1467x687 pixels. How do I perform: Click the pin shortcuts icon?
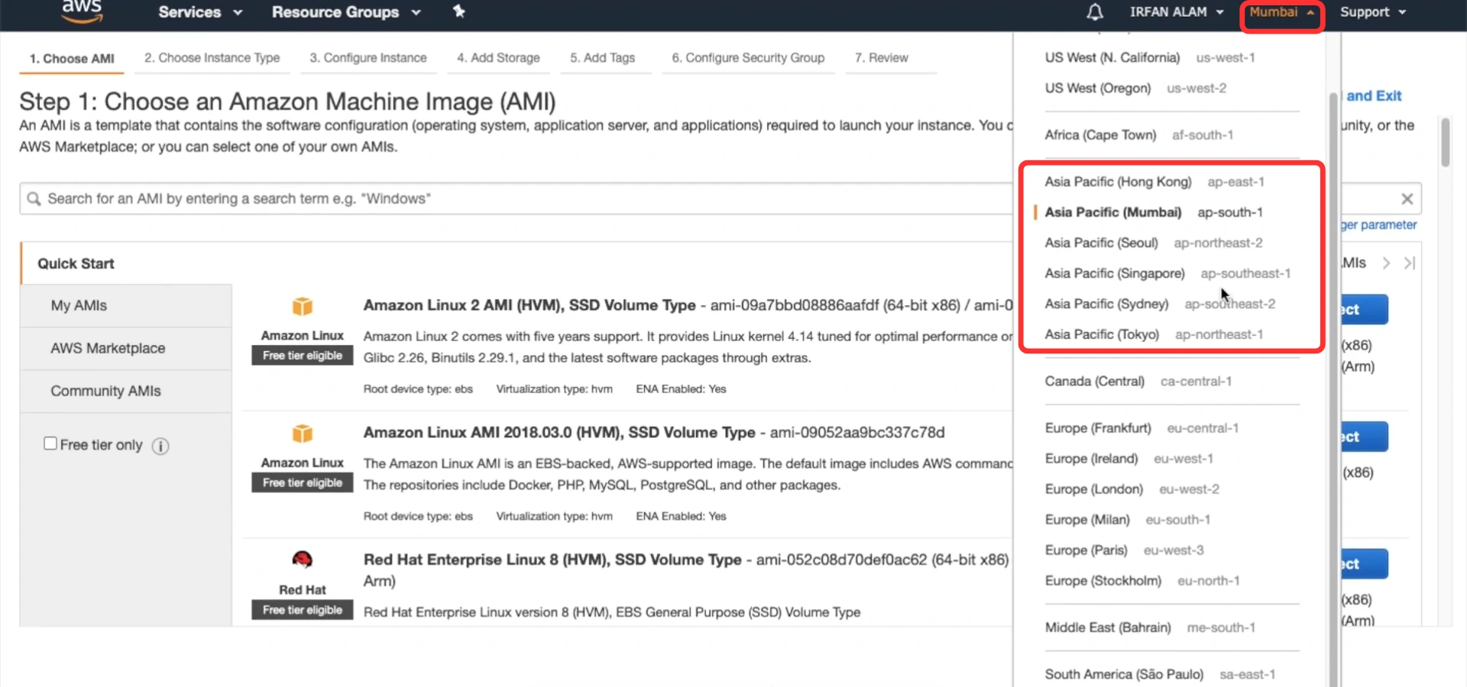tap(458, 11)
